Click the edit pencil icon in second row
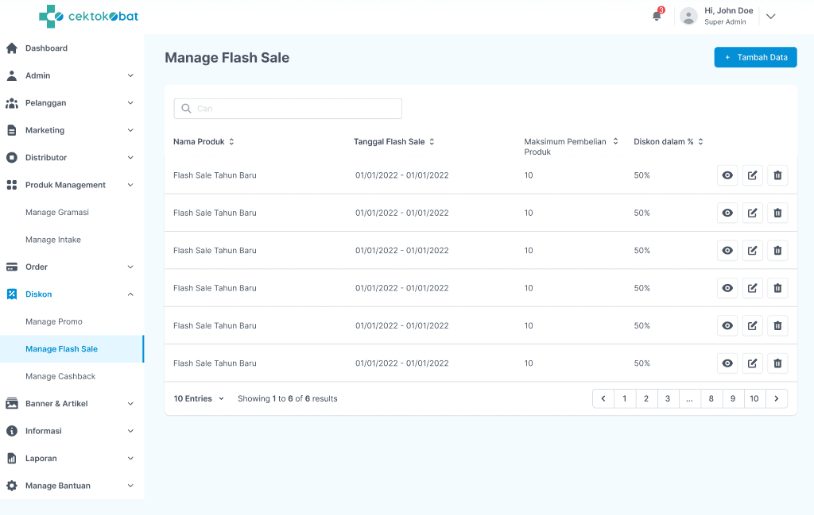 tap(752, 213)
